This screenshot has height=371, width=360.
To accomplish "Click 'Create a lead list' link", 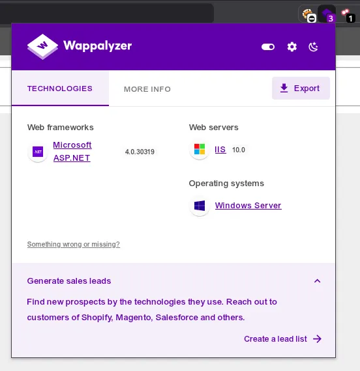I will [282, 339].
